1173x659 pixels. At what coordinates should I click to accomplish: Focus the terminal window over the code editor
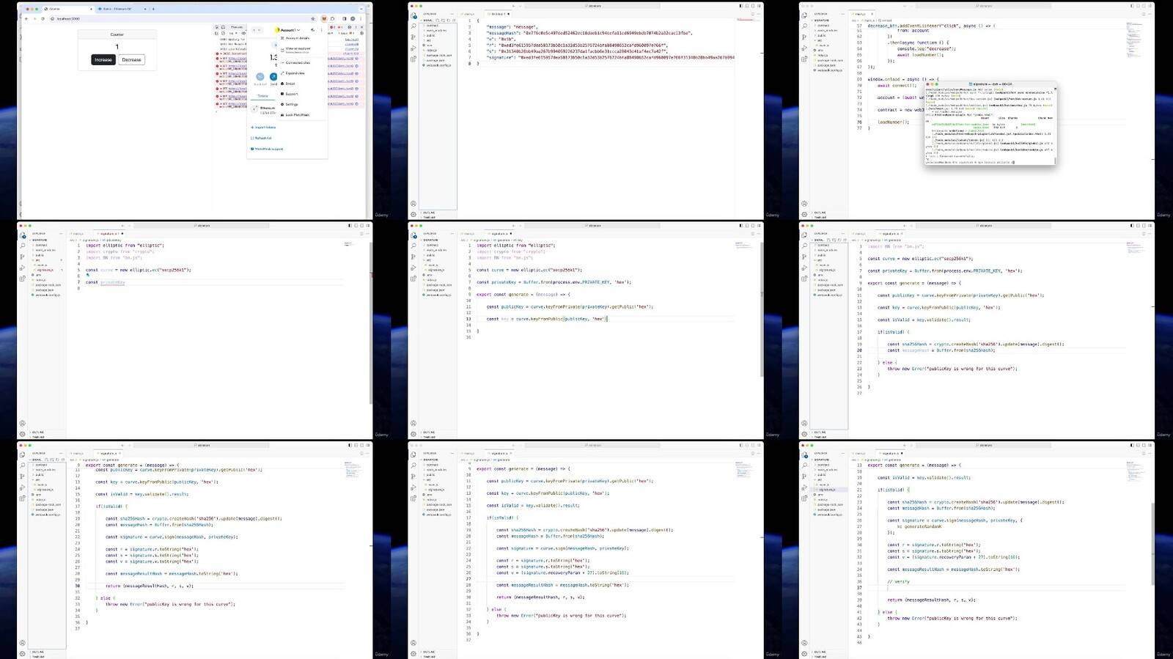[x=990, y=123]
